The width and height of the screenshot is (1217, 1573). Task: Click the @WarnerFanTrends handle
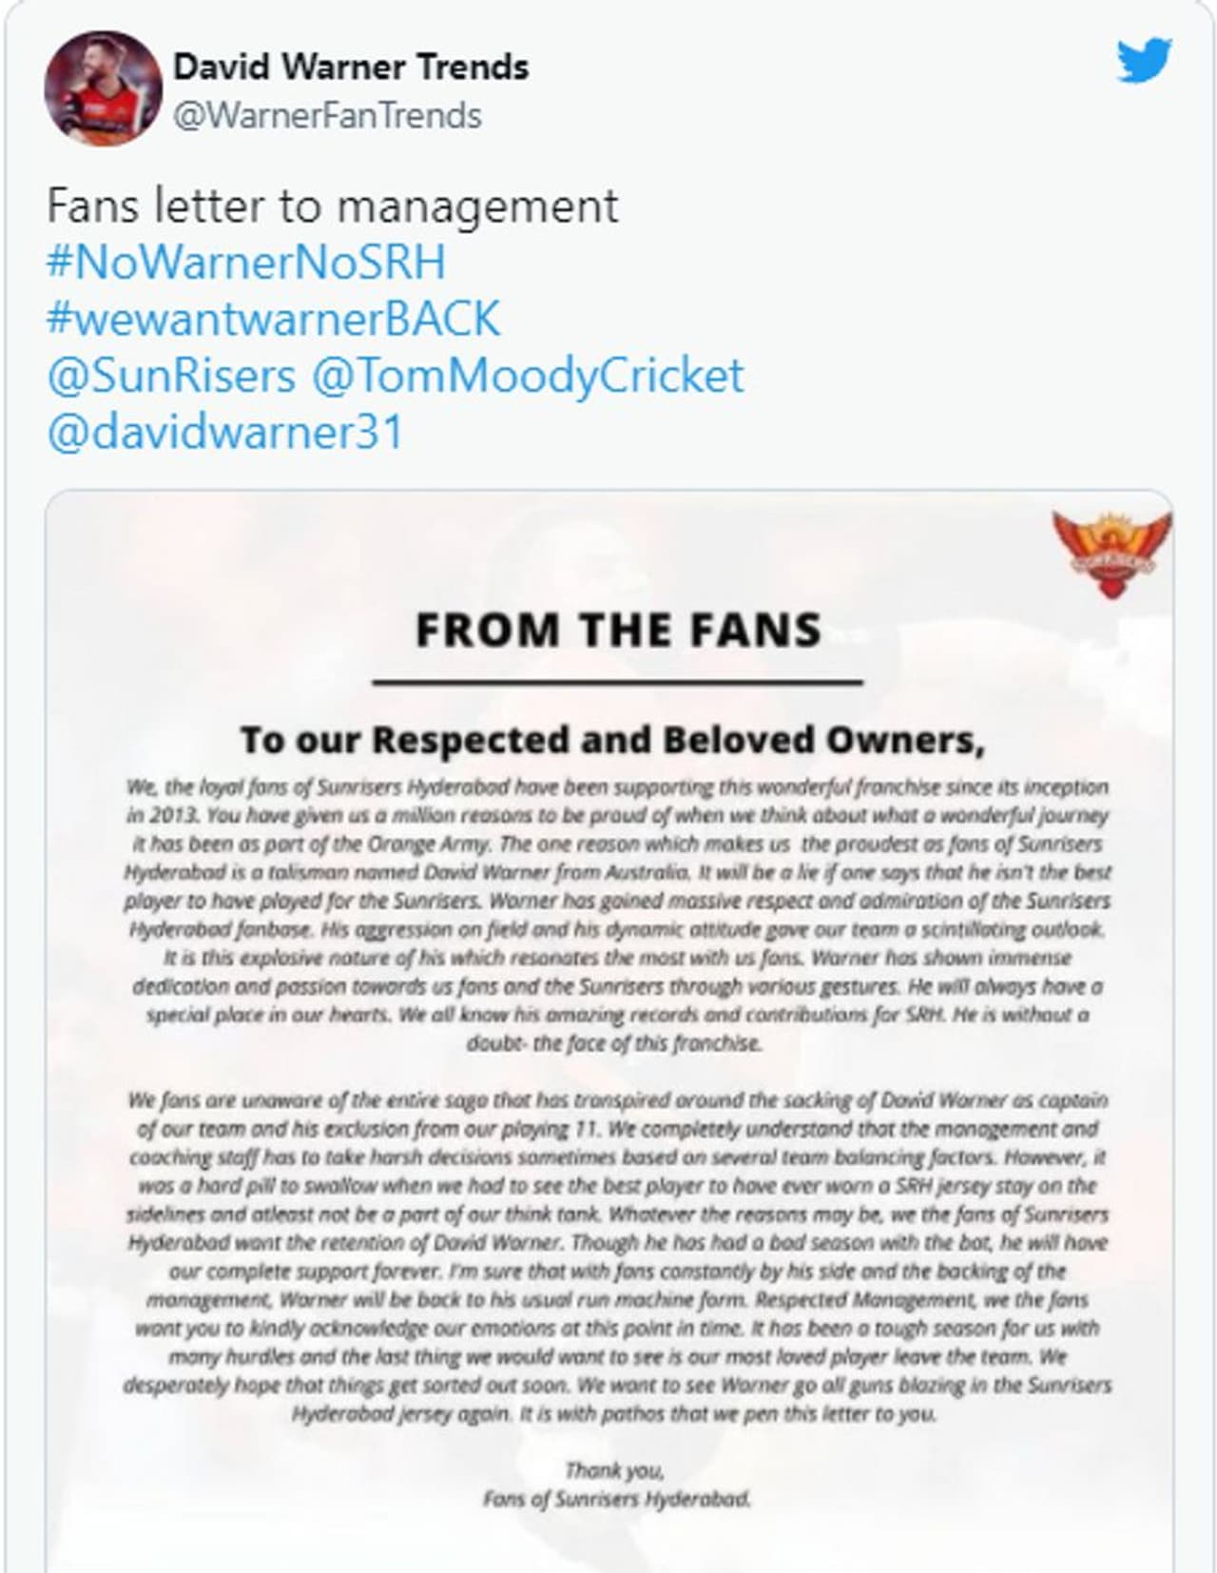327,115
